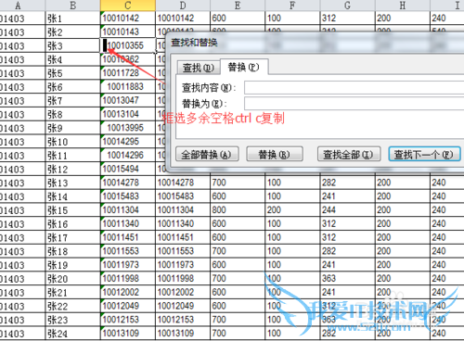Select column G header

point(348,6)
